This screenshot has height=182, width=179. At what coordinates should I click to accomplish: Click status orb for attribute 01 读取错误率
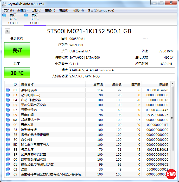coord(8,90)
